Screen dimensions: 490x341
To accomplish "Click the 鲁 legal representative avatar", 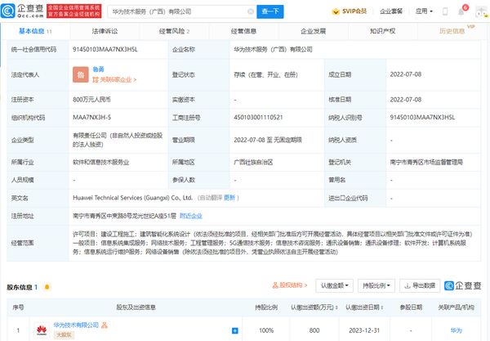I will [81, 74].
